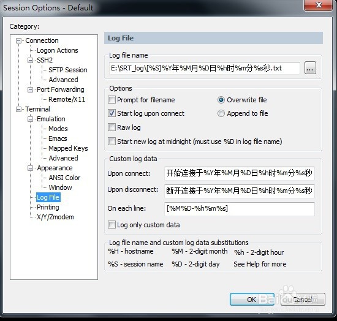Click the '%h - 2-digit hour' text
The height and width of the screenshot is (321, 337).
(x=259, y=252)
